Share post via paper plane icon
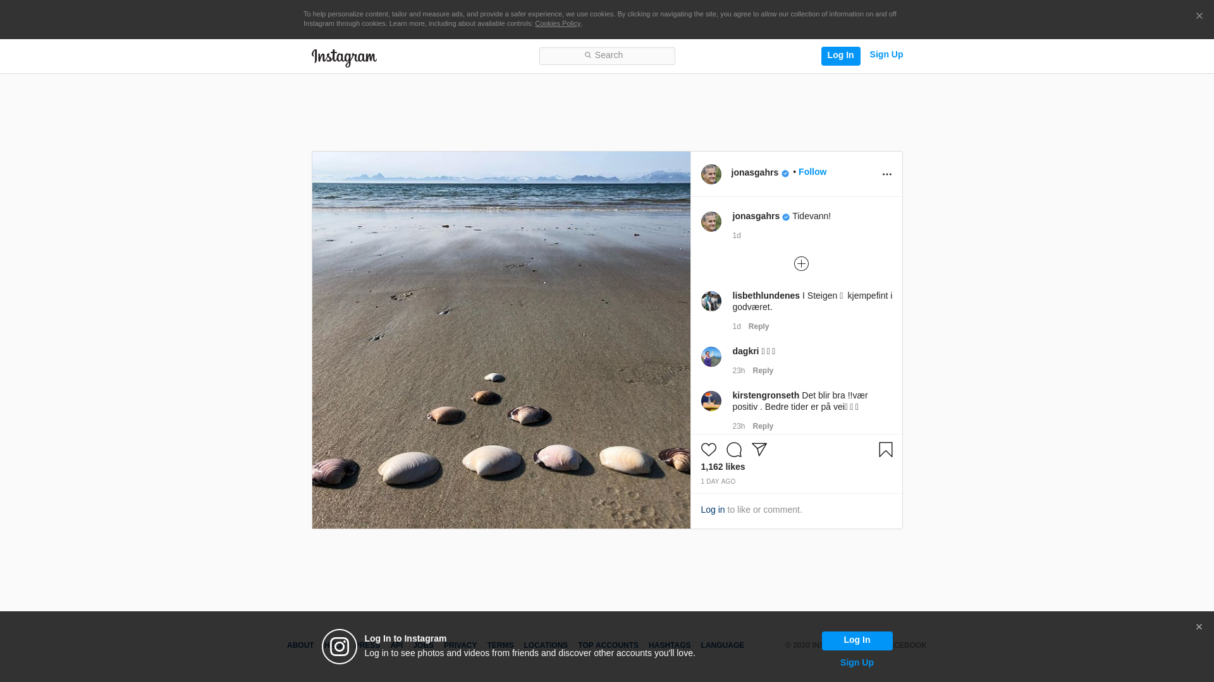 coord(759,450)
